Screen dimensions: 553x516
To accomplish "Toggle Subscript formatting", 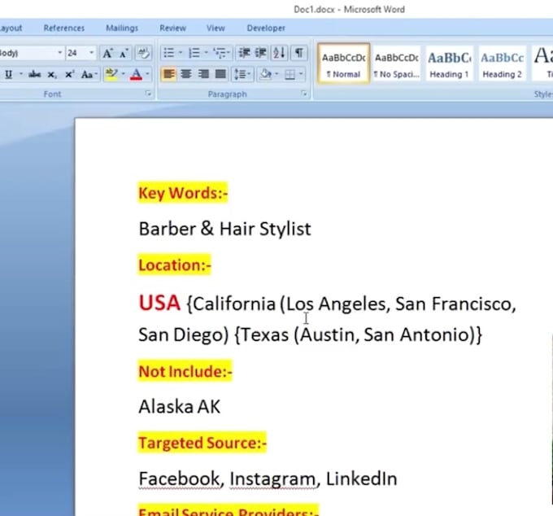I will tap(52, 75).
